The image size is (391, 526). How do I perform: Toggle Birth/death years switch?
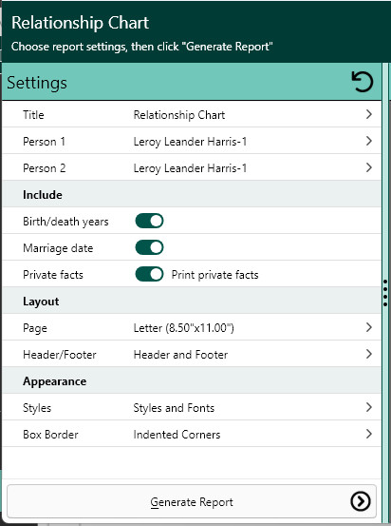pyautogui.click(x=149, y=221)
